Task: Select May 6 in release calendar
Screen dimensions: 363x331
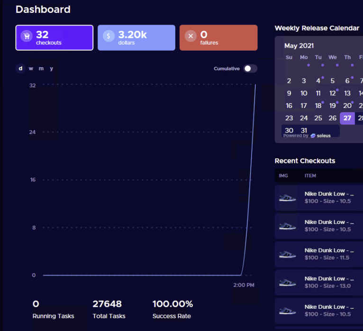Action: [x=347, y=81]
